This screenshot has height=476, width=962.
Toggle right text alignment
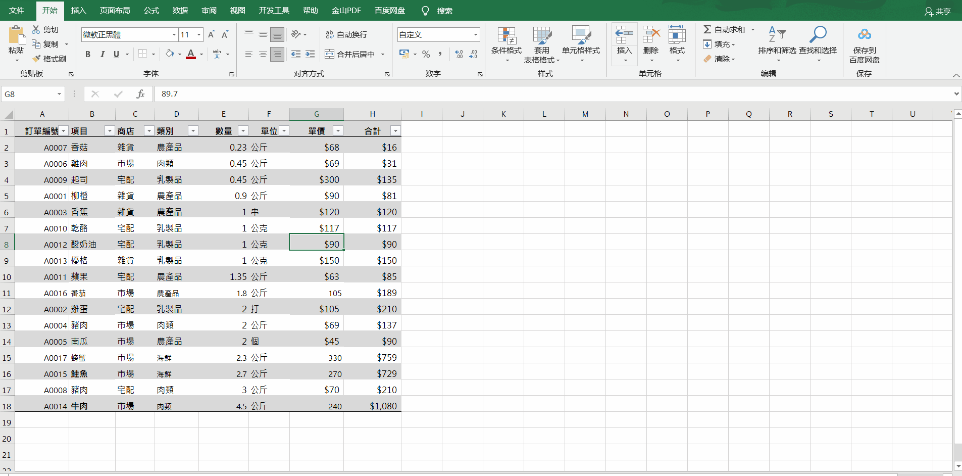[277, 54]
